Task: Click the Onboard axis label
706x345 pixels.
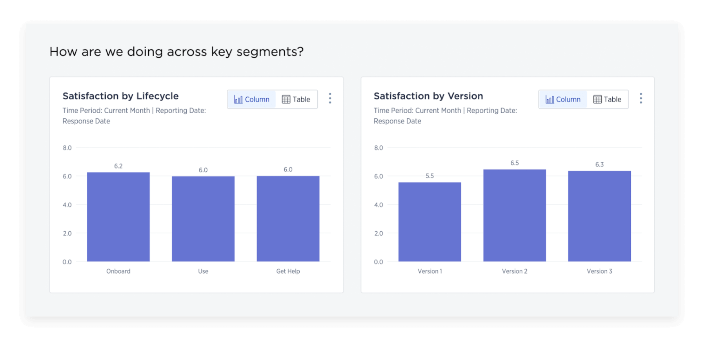Action: click(118, 271)
